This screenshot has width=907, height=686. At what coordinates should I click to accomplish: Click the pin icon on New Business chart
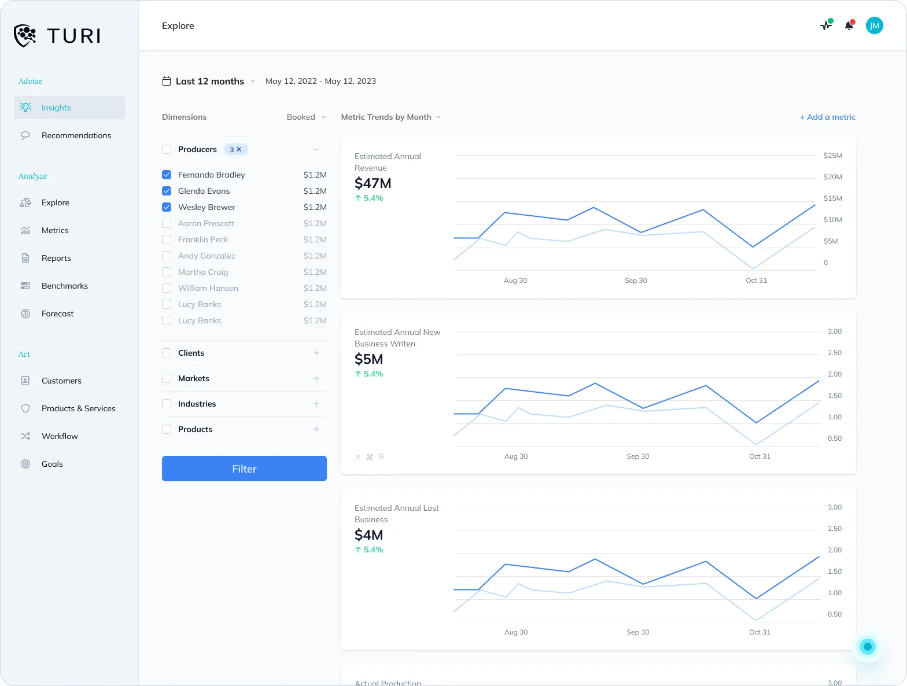(x=381, y=457)
